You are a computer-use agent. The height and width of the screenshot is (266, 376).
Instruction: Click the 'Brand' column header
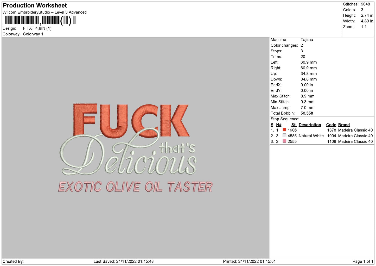(344, 125)
